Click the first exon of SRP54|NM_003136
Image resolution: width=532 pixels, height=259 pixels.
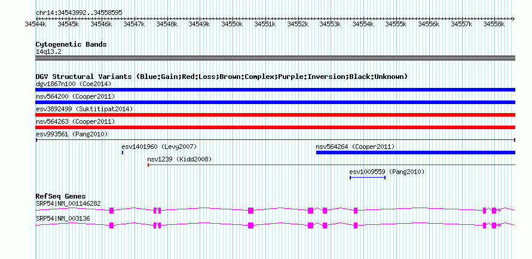pyautogui.click(x=111, y=226)
